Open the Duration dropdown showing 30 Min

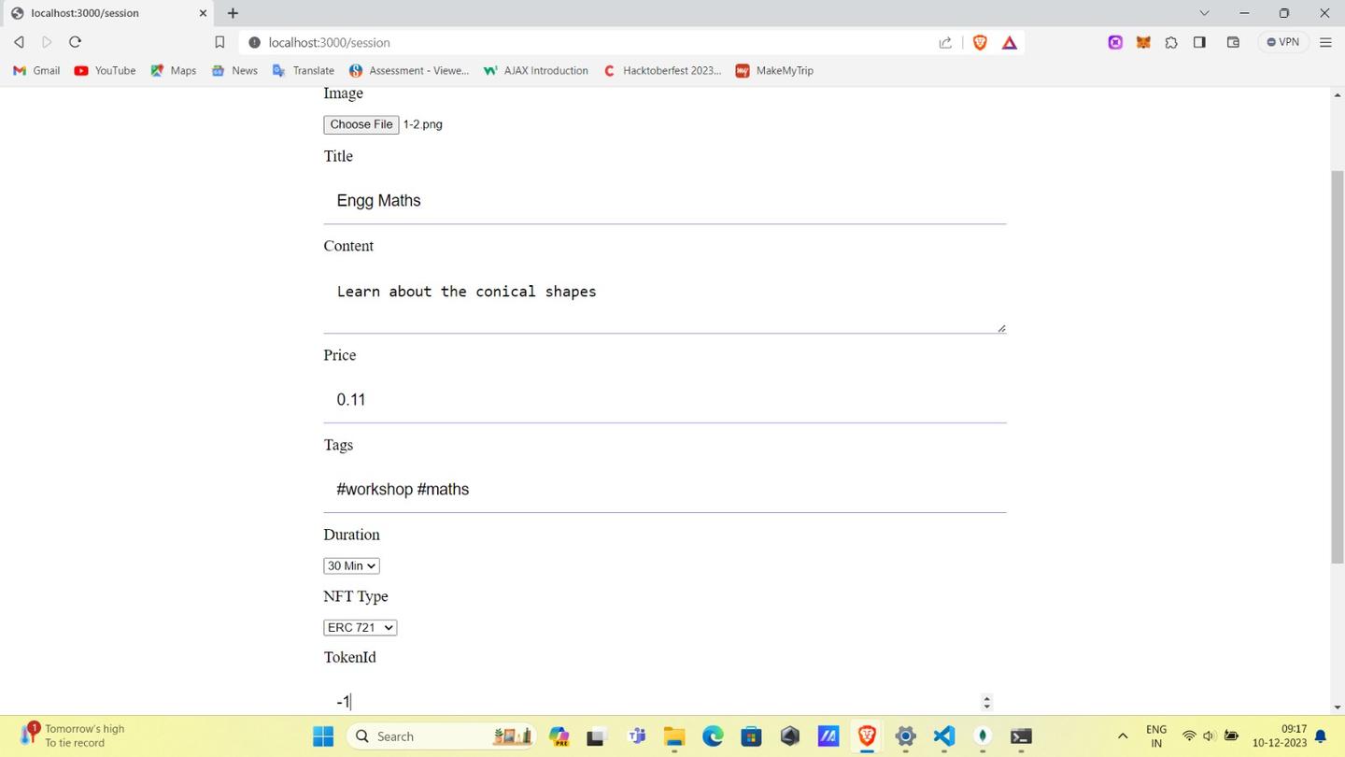point(351,565)
